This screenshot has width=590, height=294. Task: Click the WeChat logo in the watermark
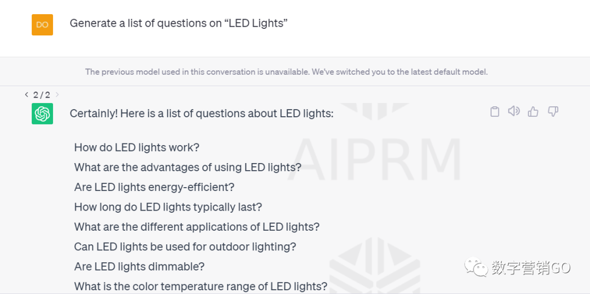(475, 267)
